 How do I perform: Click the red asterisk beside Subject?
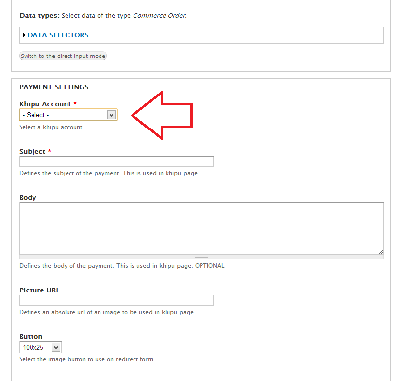50,152
